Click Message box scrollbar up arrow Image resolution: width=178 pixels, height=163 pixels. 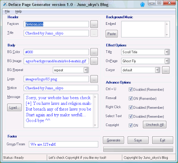coord(95,97)
